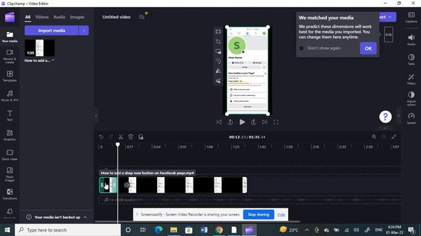The height and width of the screenshot is (236, 421).
Task: Rewind five seconds
Action: 230,122
